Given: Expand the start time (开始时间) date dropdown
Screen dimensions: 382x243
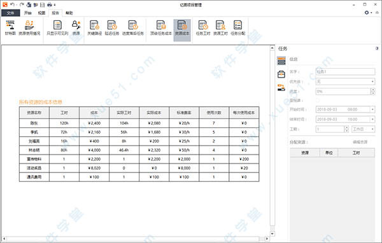Looking at the screenshot, I should (x=372, y=109).
